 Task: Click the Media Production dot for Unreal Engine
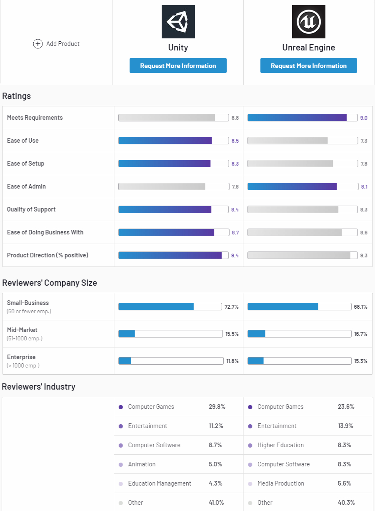[250, 483]
